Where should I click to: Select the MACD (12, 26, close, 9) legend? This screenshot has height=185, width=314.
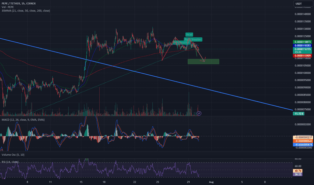(23, 120)
